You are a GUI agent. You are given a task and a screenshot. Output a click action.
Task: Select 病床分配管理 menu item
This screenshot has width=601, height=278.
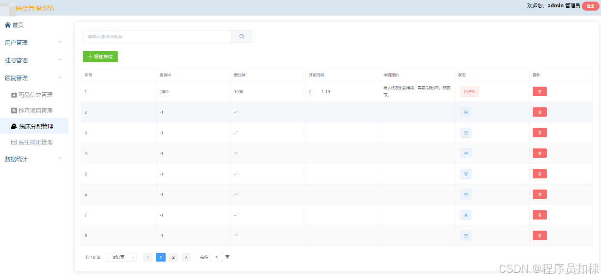point(34,126)
